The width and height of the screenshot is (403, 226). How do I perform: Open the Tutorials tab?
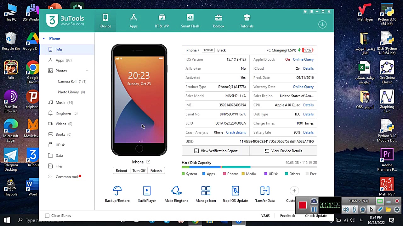click(247, 21)
